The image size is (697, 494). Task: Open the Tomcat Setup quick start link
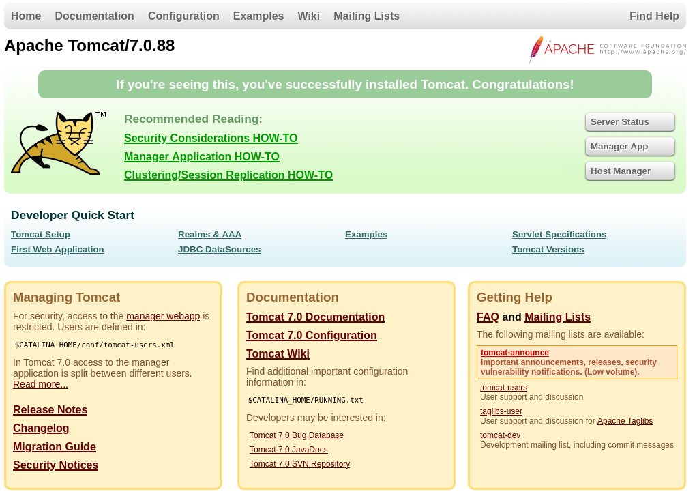click(40, 235)
